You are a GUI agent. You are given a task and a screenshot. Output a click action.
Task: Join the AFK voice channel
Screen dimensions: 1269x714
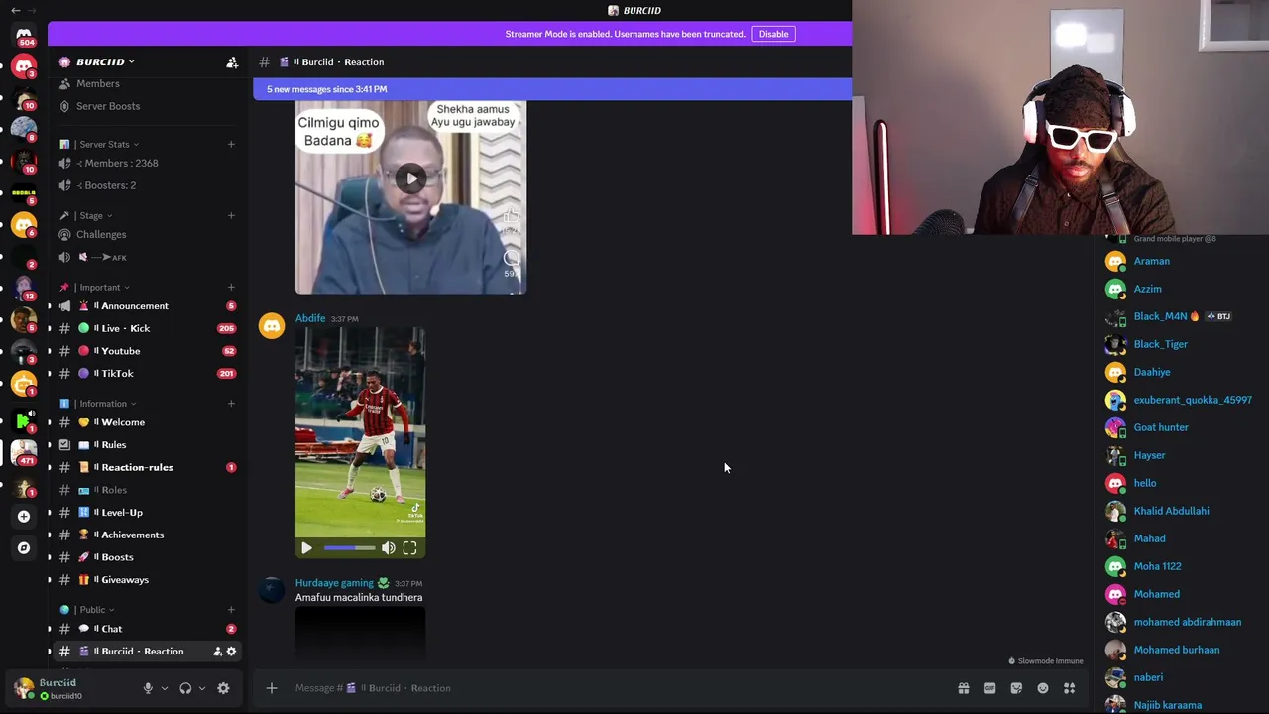point(148,257)
